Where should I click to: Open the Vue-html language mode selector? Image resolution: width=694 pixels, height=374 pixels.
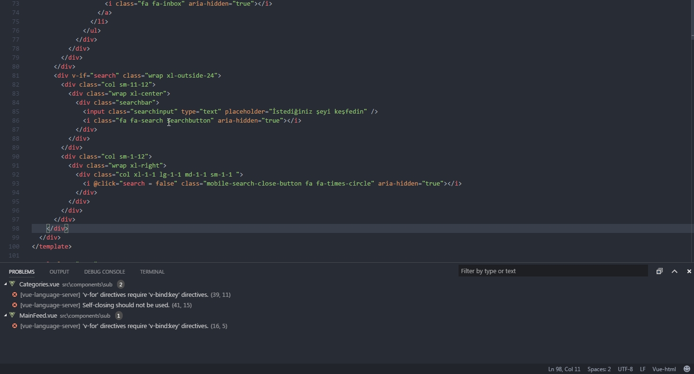pyautogui.click(x=664, y=369)
